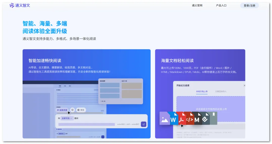This screenshot has height=144, width=272.
Task: Select the 换一批 option under 相关推荐
Action: [103, 101]
